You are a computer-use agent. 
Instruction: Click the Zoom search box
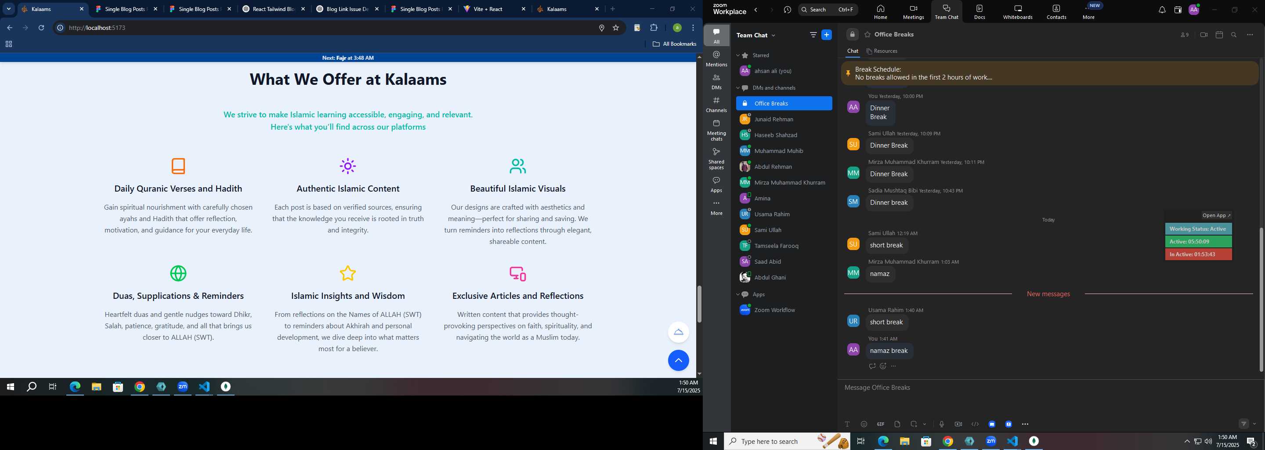pos(828,10)
